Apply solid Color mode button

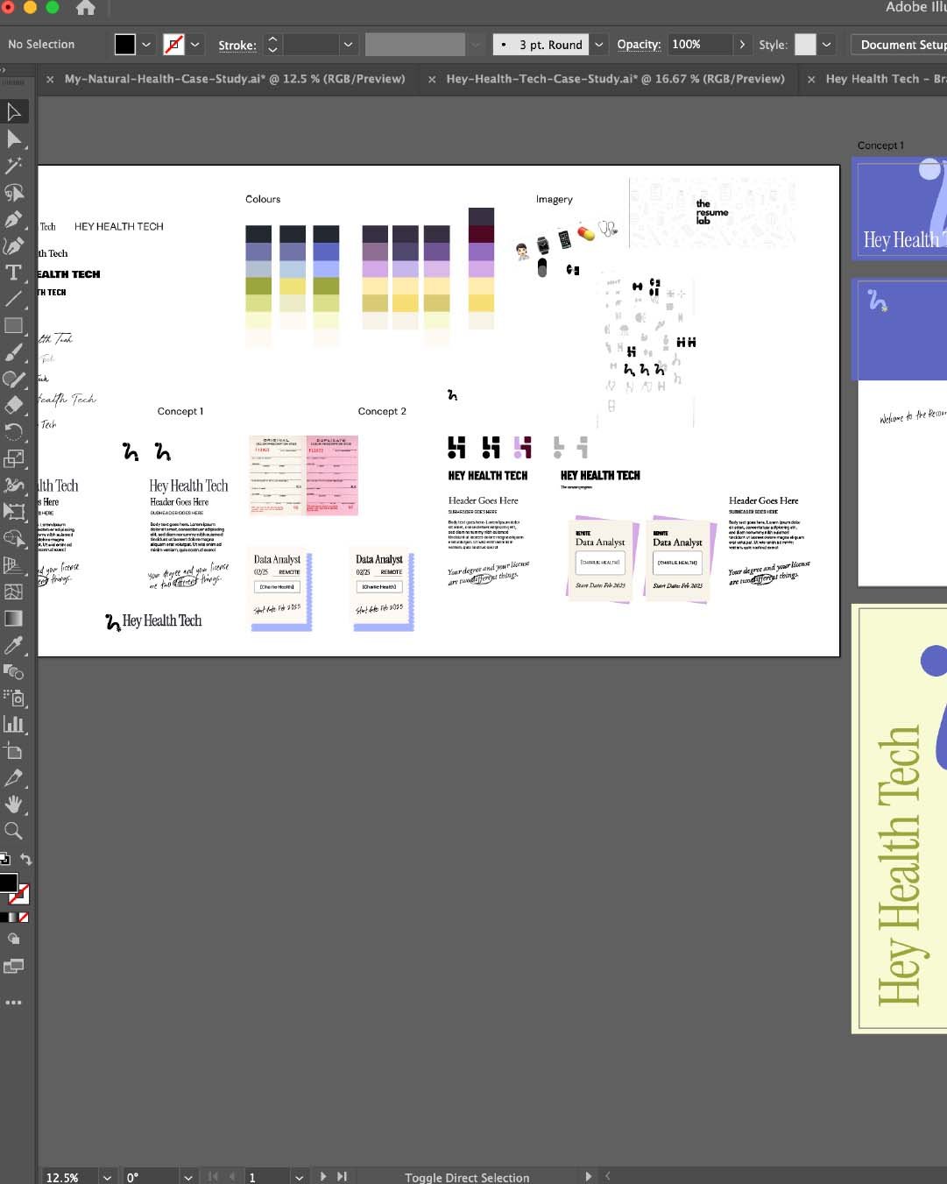4,918
